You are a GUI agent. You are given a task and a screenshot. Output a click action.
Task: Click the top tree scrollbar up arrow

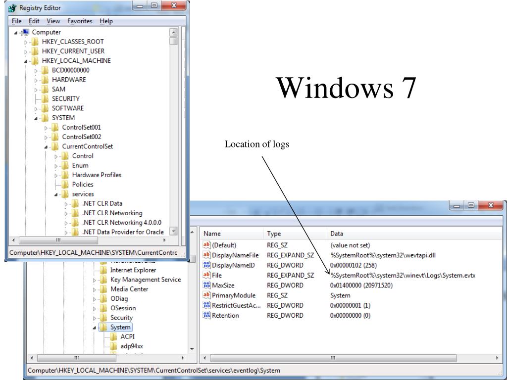click(174, 32)
